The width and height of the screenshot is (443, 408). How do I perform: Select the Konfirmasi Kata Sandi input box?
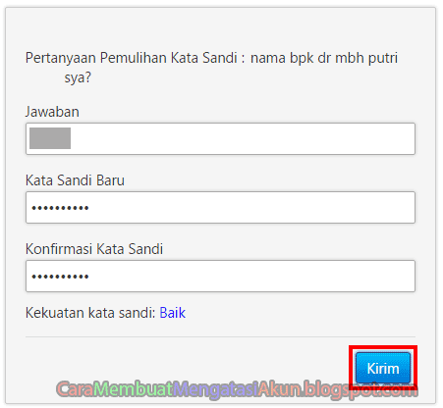(x=220, y=276)
